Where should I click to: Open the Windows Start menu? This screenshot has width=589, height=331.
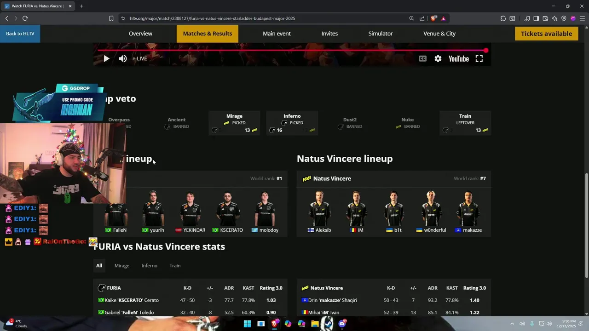pos(247,324)
